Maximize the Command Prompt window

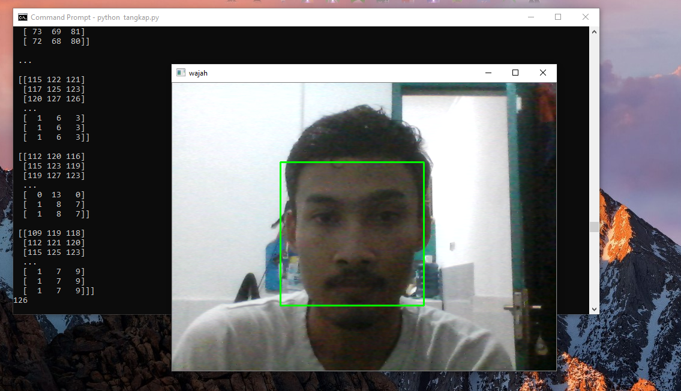pos(558,17)
